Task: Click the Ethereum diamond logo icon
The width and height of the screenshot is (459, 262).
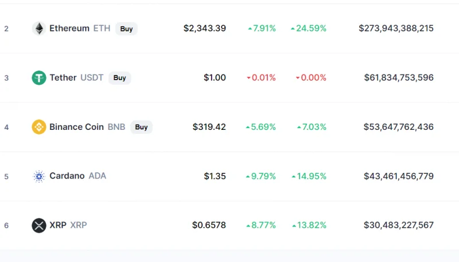Action: click(39, 28)
